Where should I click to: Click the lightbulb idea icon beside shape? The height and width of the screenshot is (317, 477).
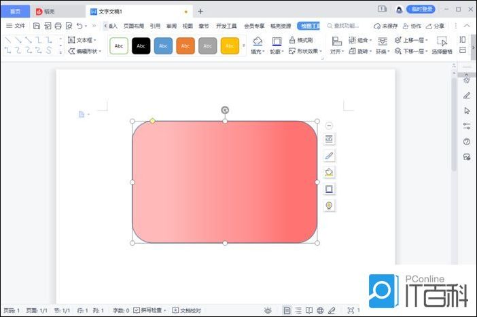coord(329,205)
